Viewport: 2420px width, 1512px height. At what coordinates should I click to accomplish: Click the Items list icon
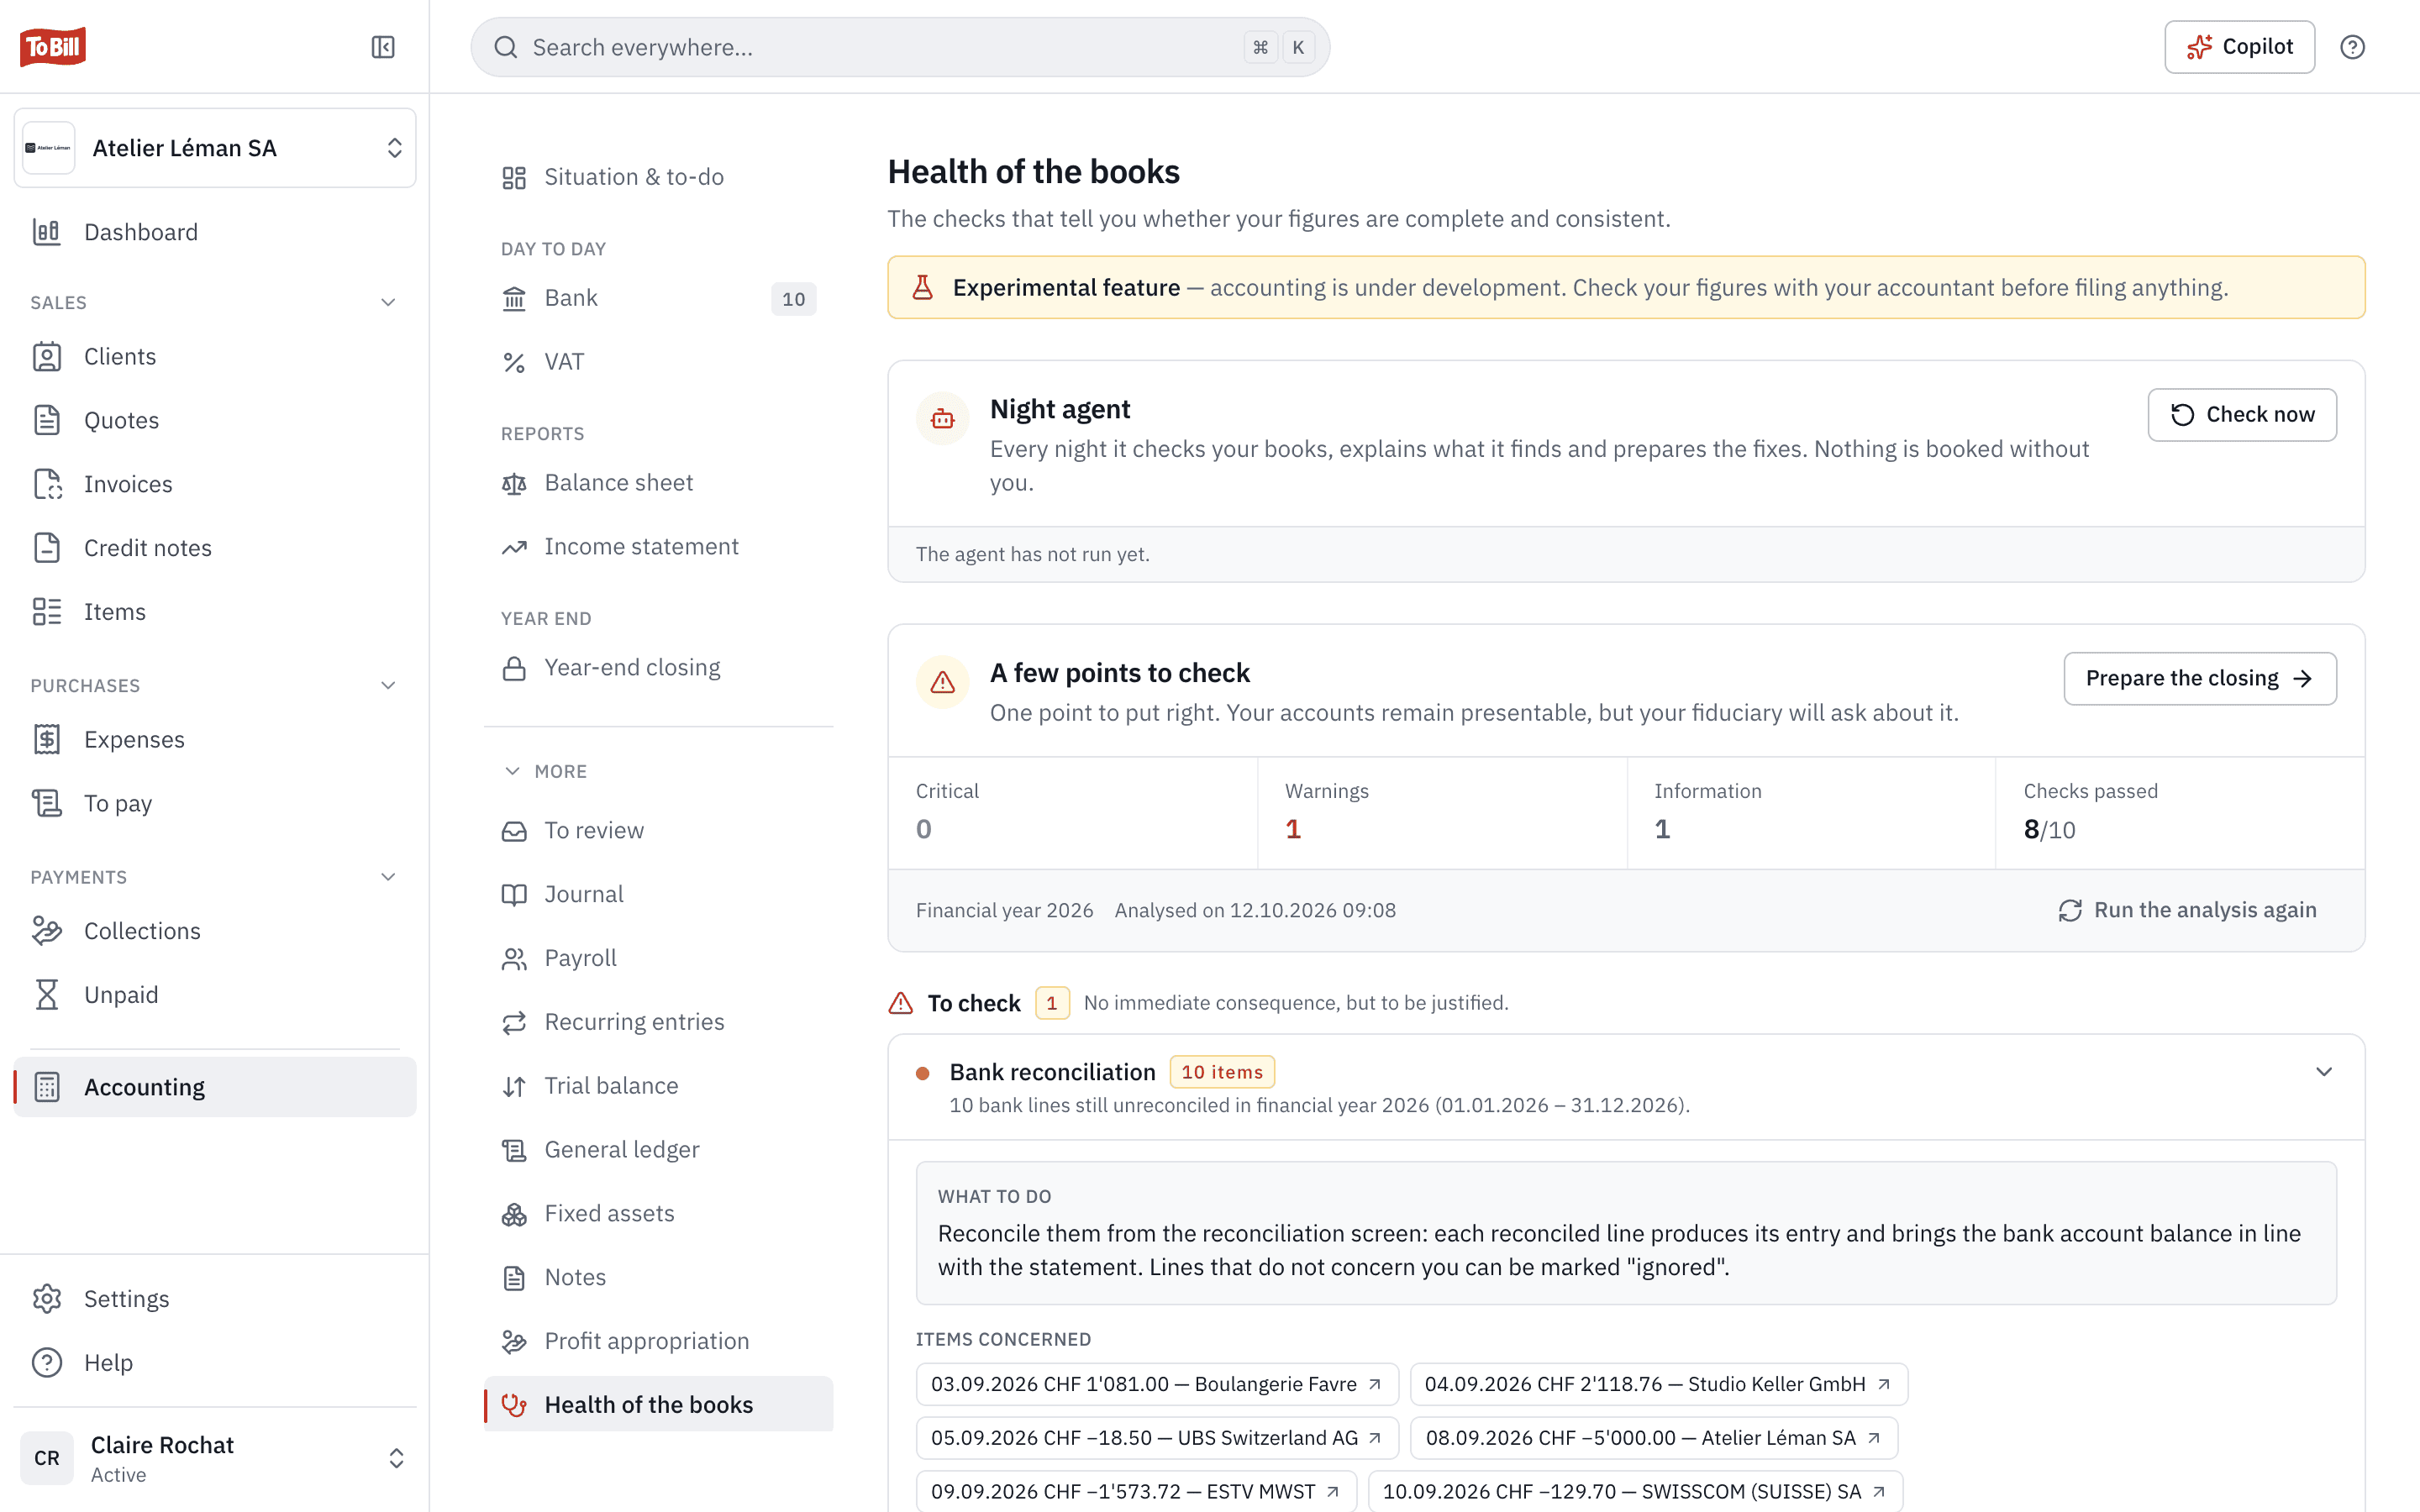click(x=47, y=612)
